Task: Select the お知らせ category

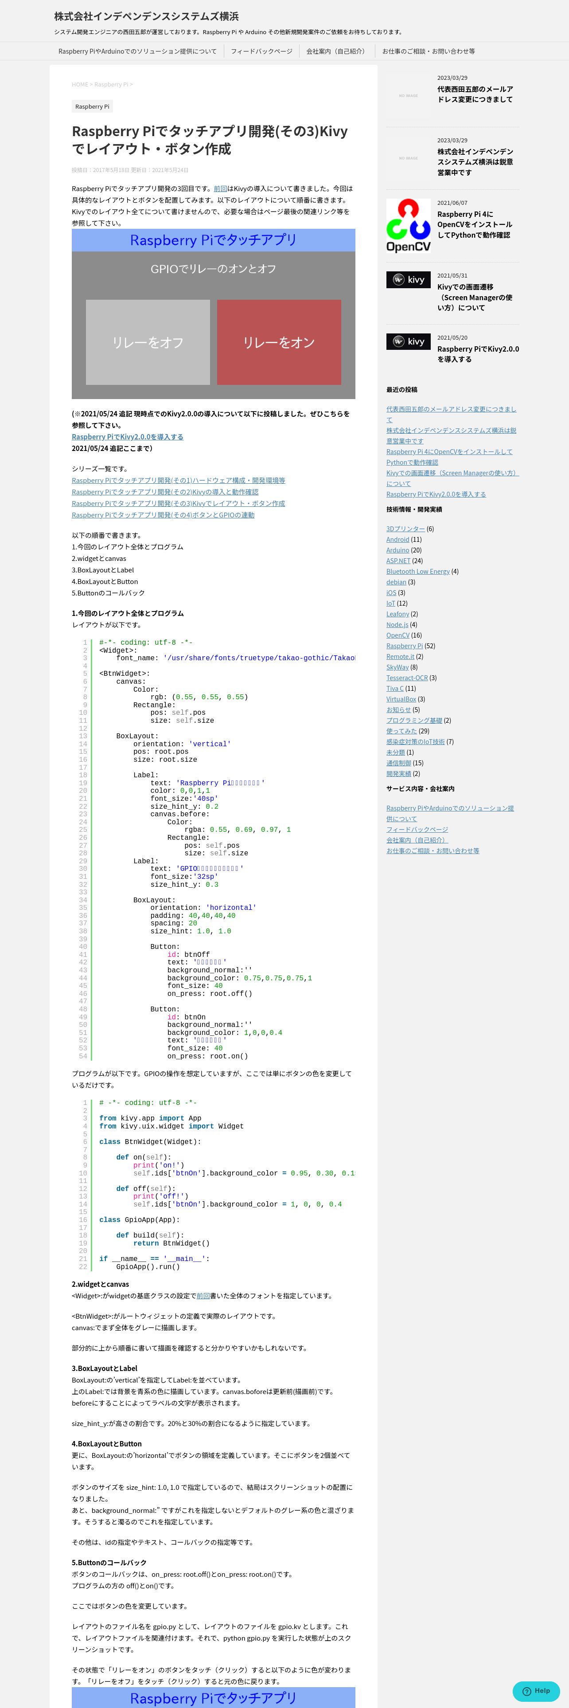Action: click(x=399, y=709)
